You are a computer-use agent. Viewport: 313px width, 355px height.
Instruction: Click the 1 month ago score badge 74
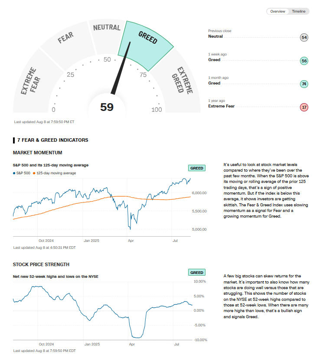pos(304,84)
